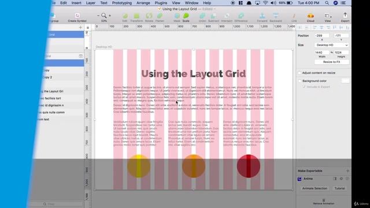Image resolution: width=370 pixels, height=208 pixels.
Task: Open the Background color swatch
Action: click(345, 81)
